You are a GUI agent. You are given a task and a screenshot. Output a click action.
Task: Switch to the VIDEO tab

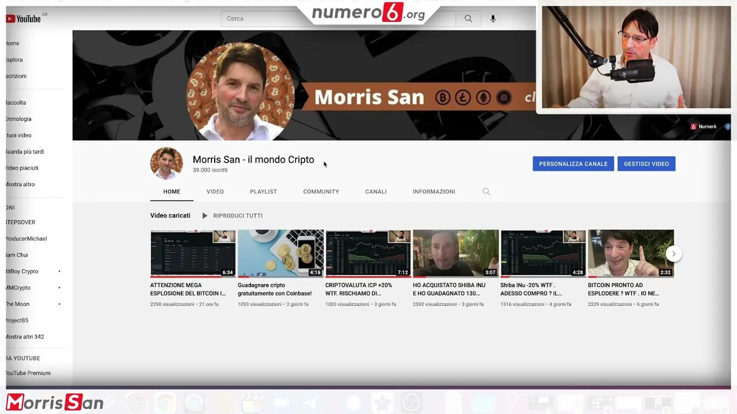[215, 191]
